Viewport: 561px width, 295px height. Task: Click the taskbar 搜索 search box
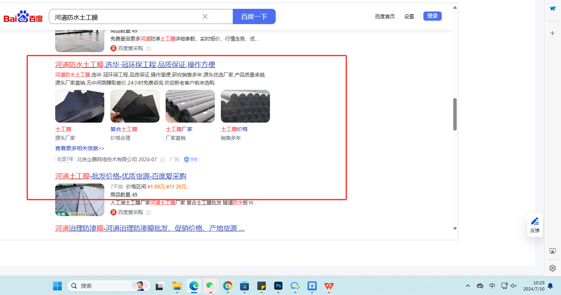click(109, 286)
